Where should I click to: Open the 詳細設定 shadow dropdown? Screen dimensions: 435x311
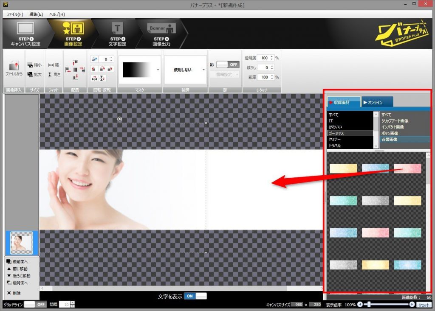[x=224, y=74]
